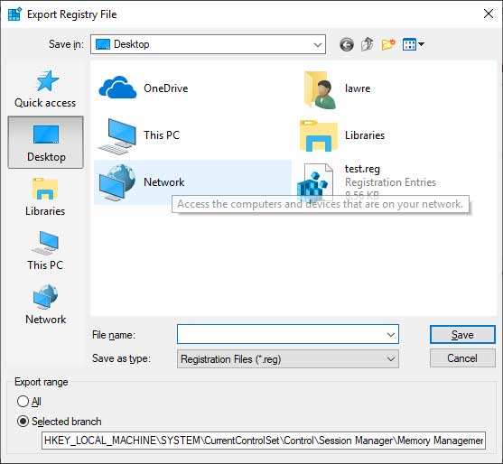The width and height of the screenshot is (503, 464).
Task: Open This PC in the places sidebar
Action: click(45, 251)
